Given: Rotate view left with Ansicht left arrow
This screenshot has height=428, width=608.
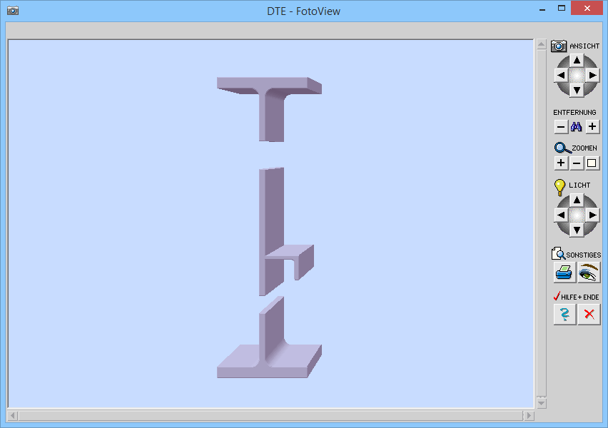Looking at the screenshot, I should (561, 75).
